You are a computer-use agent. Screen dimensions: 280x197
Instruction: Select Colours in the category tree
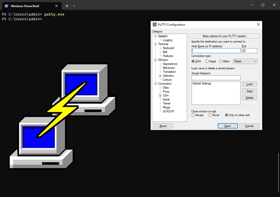167,79
